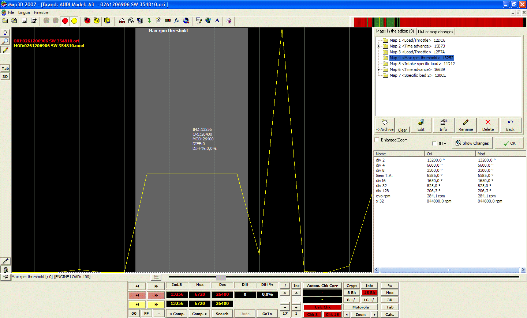
Task: Click the fx function toolbar icon
Action: [x=177, y=21]
